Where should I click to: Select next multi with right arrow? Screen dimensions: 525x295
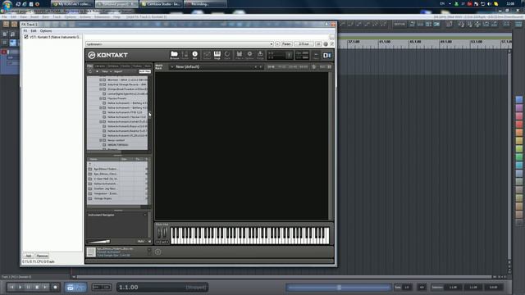(261, 67)
